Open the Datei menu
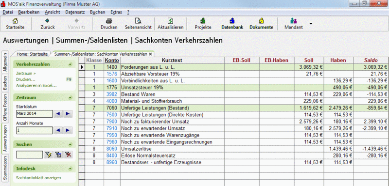Viewport: 389px width, 186px height. (7, 12)
